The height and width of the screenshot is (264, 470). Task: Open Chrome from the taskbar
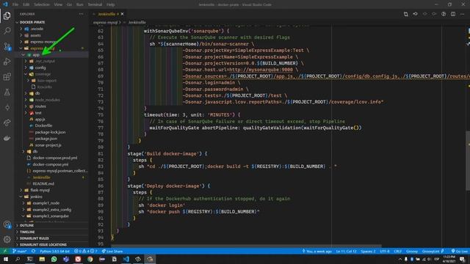90,259
